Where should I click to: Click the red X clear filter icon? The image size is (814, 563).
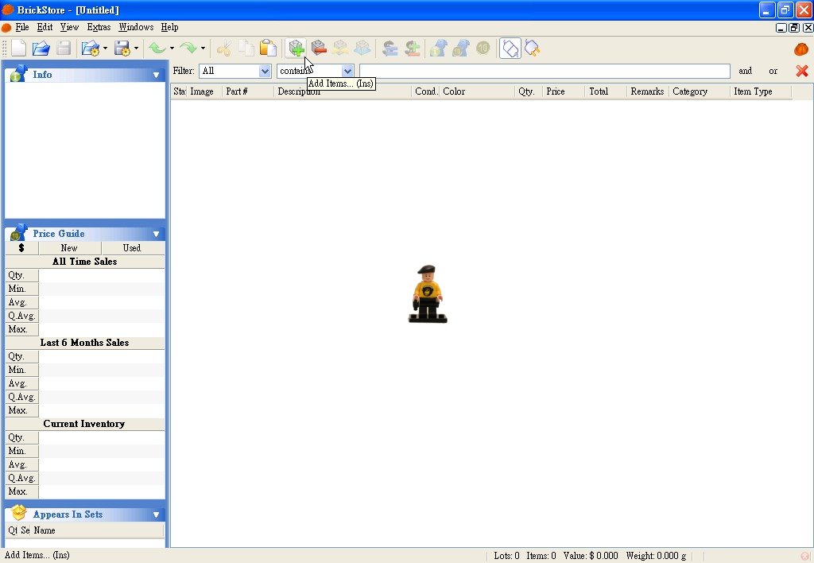[x=801, y=71]
